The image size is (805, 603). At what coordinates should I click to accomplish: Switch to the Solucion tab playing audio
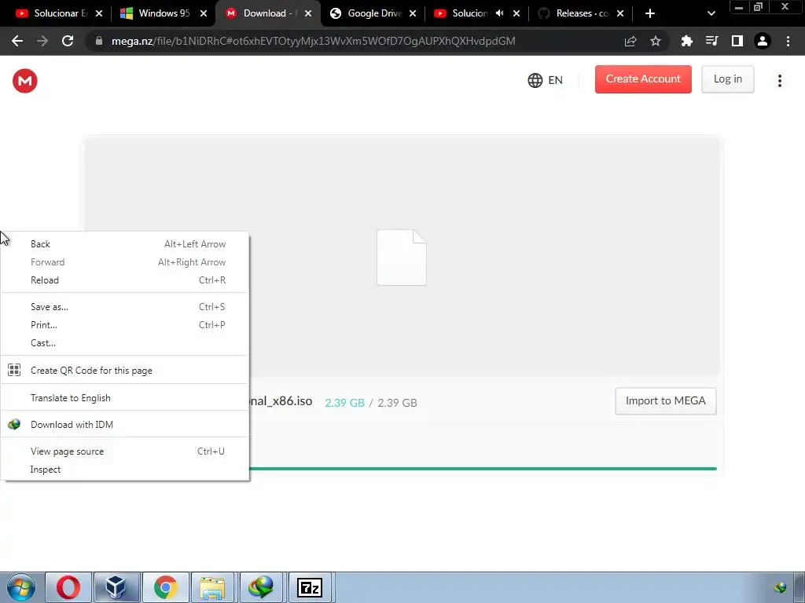coord(469,13)
